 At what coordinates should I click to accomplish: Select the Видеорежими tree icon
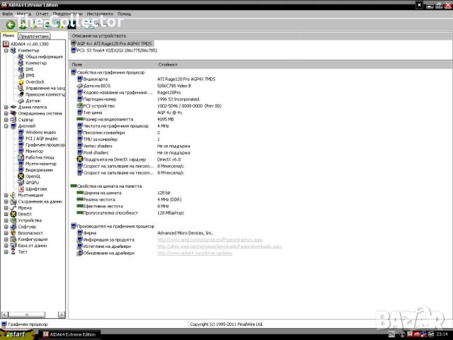pyautogui.click(x=21, y=170)
